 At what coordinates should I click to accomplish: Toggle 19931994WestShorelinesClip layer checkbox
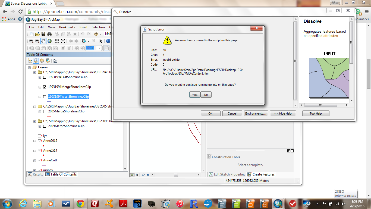45,97
